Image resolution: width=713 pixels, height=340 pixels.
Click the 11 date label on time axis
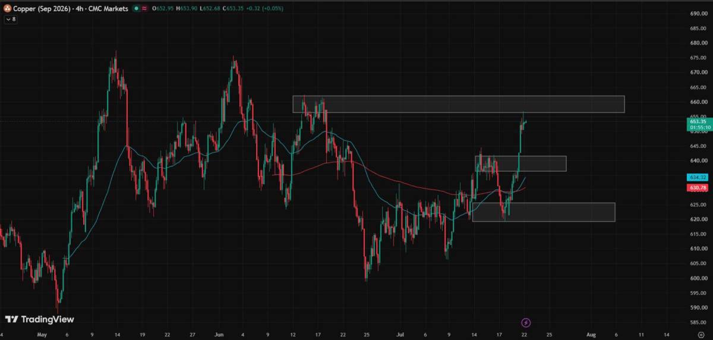tap(641, 335)
